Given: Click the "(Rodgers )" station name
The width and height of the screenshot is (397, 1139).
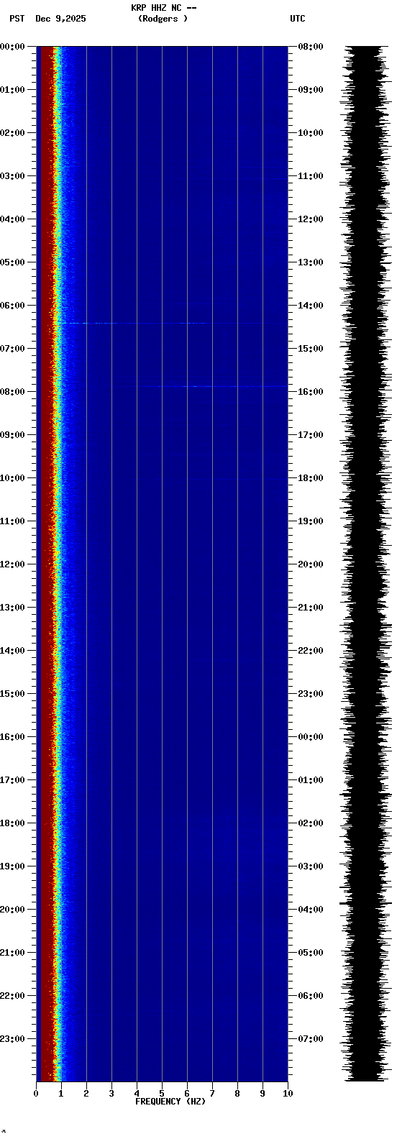Looking at the screenshot, I should coord(163,19).
